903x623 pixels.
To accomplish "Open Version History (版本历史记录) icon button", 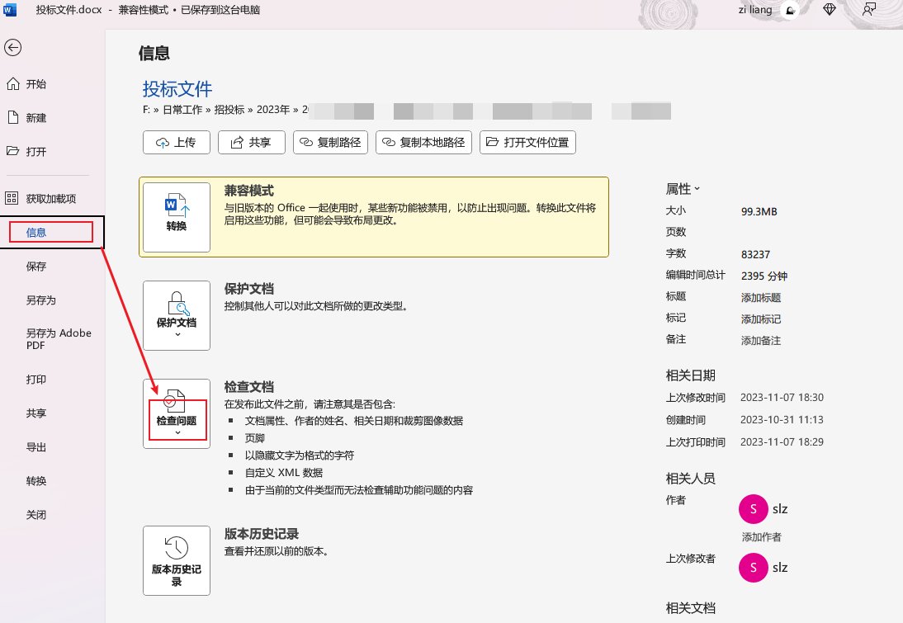I will coord(177,560).
